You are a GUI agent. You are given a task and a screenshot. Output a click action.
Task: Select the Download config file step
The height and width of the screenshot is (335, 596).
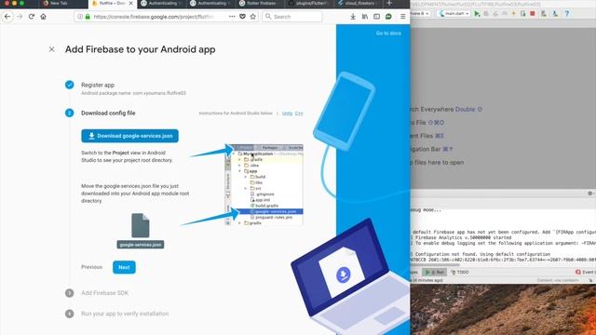point(108,114)
